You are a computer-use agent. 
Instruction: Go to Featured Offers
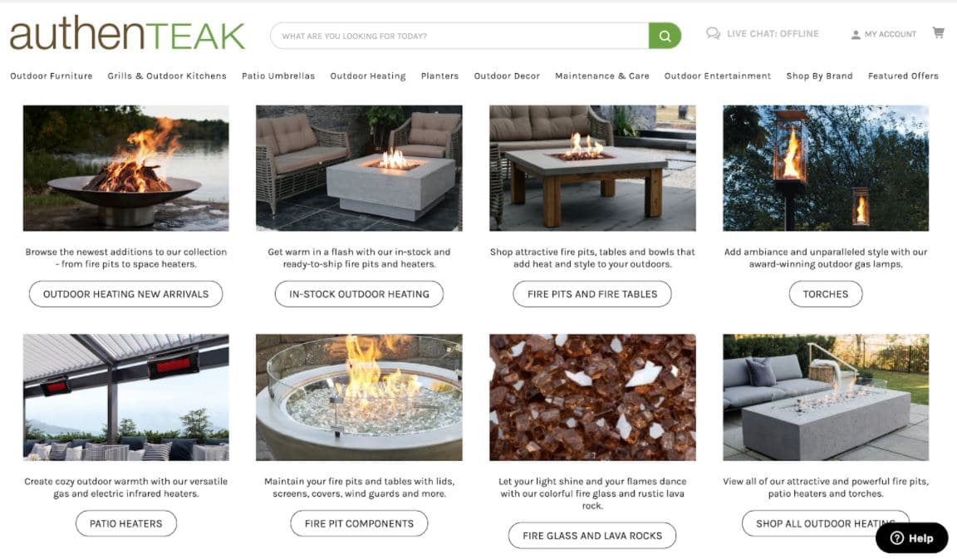point(903,76)
